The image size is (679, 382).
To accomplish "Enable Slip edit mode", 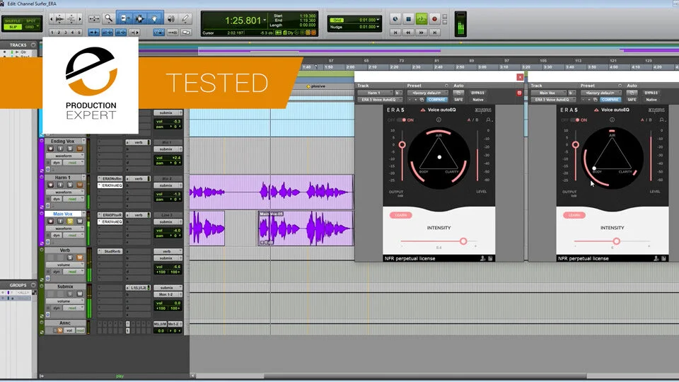I will tap(13, 27).
